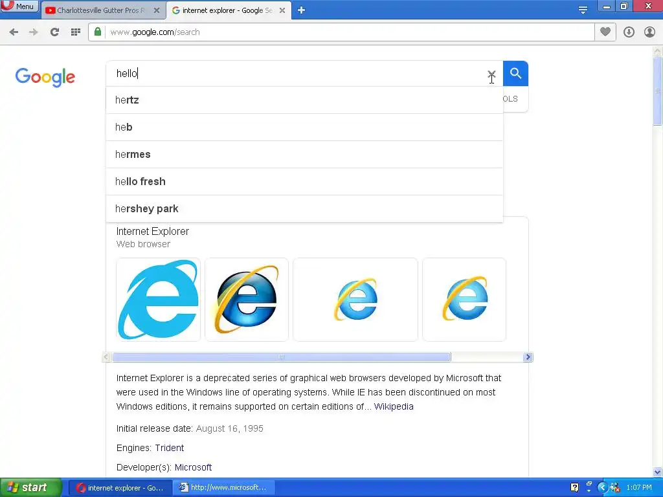Viewport: 663px width, 497px height.
Task: Open a new tab with plus button
Action: 301,10
